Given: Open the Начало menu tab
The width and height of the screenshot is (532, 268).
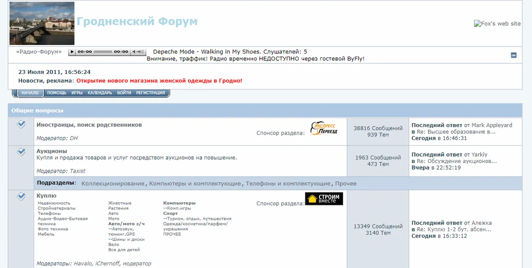Looking at the screenshot, I should click(x=30, y=93).
